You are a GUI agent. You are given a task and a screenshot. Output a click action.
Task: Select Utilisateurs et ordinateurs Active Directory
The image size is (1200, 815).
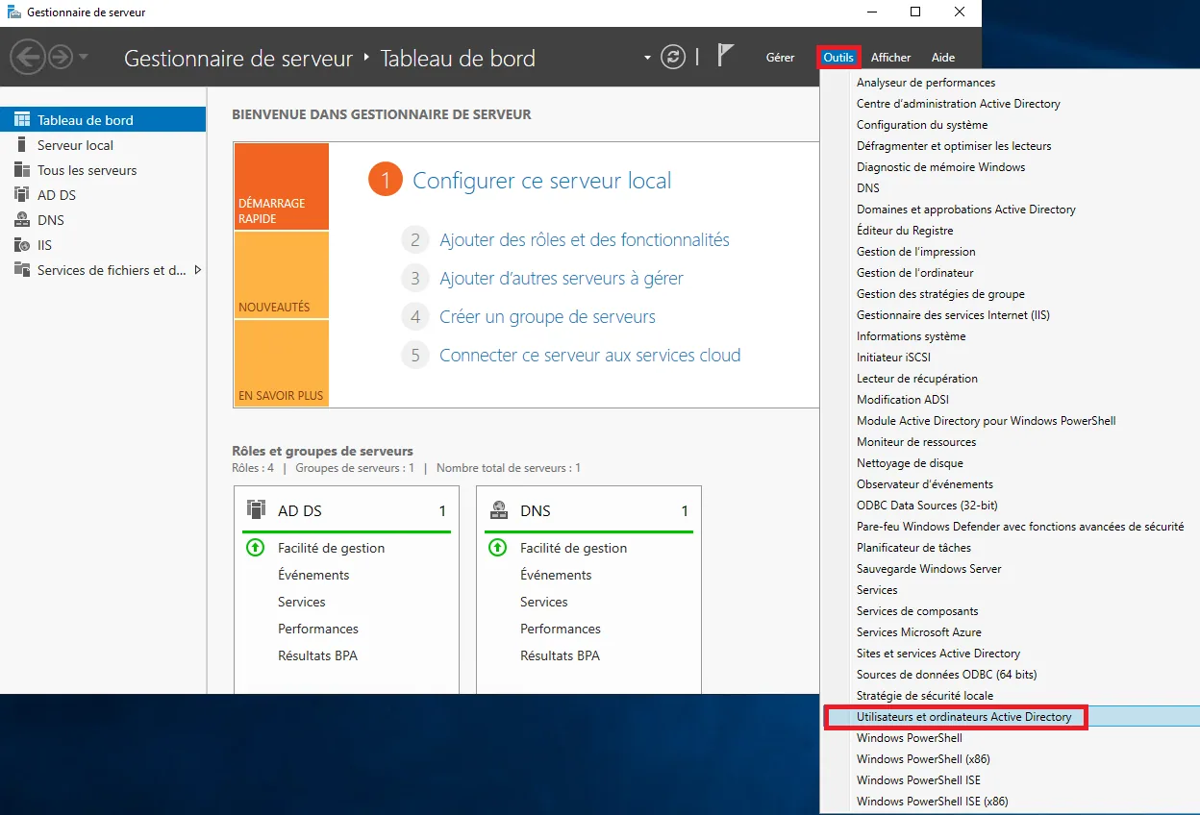tap(1012, 717)
